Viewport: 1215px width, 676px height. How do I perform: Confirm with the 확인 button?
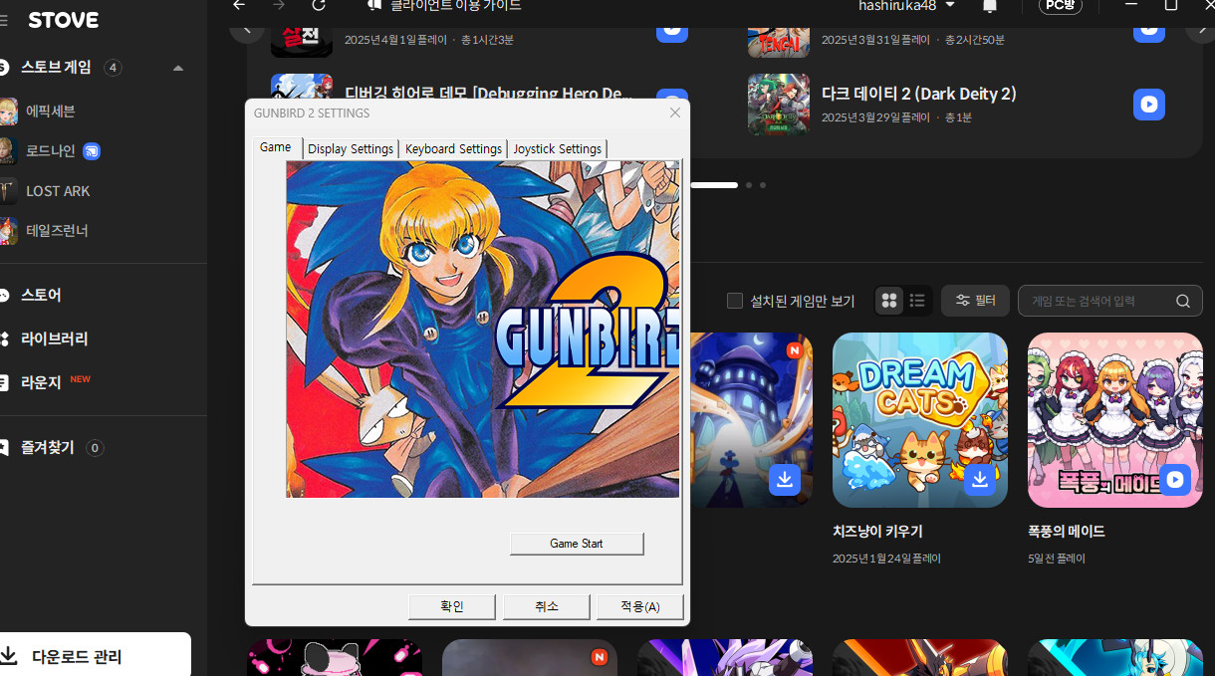452,606
